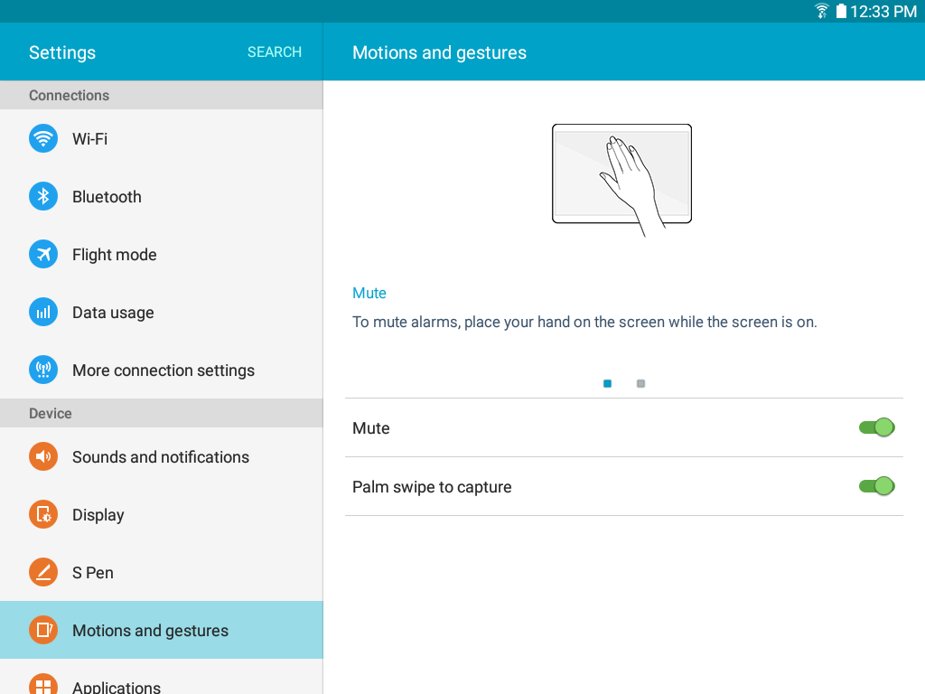Tap the Palm swipe to capture label
Screen dimensions: 925x694
(432, 487)
